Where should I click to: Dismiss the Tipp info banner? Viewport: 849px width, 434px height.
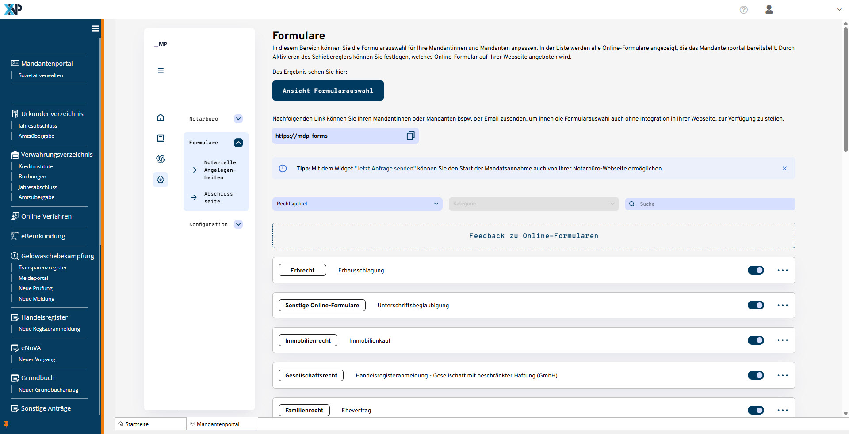point(784,168)
